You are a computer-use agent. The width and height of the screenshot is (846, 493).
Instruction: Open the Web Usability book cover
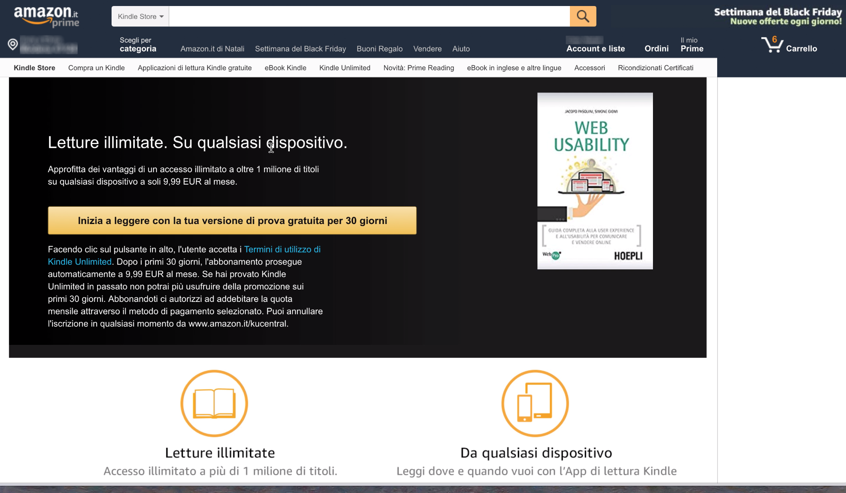pos(595,181)
